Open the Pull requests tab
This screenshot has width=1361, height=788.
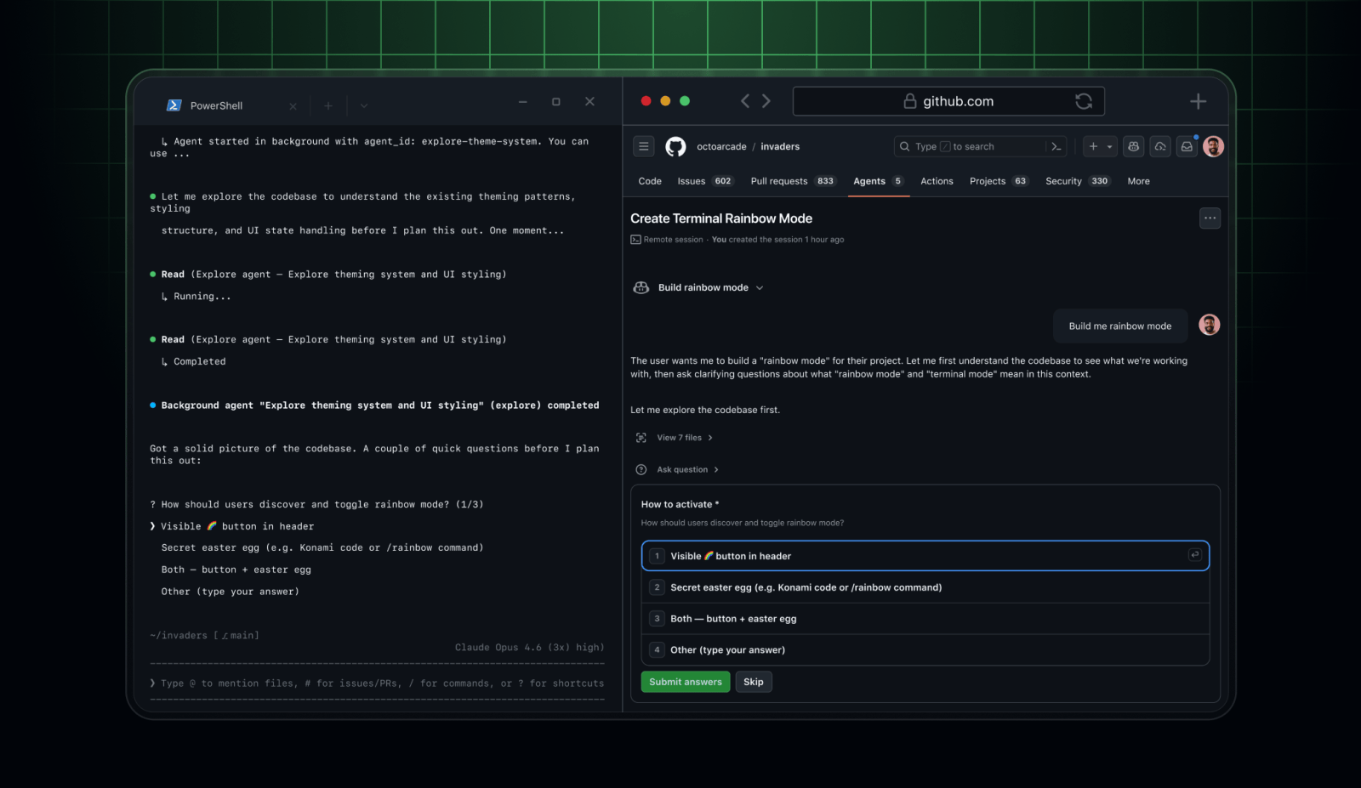coord(793,181)
